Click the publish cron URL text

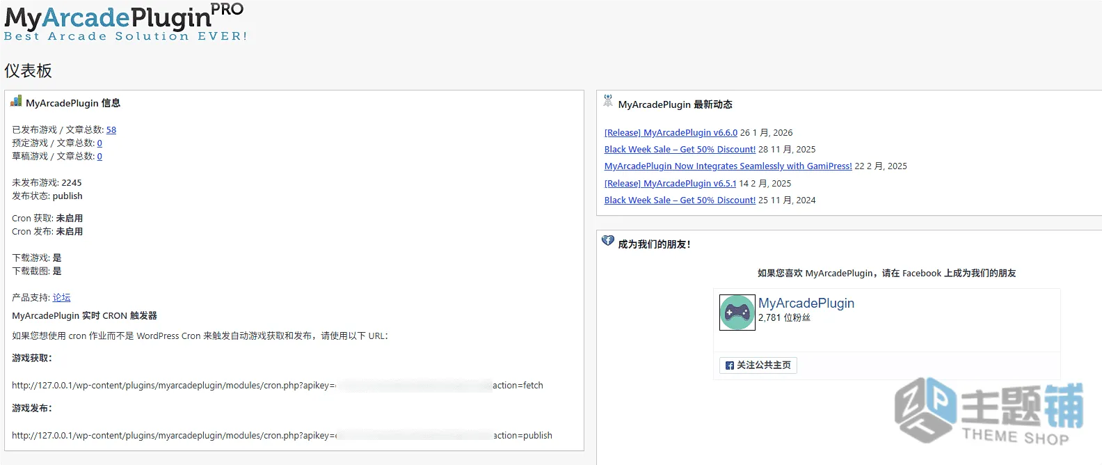click(282, 436)
